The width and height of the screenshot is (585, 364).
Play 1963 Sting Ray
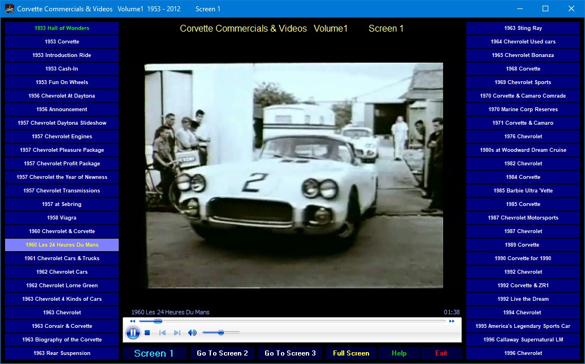pos(523,28)
